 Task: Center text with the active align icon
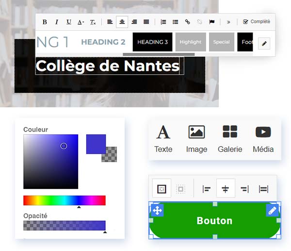click(x=122, y=22)
